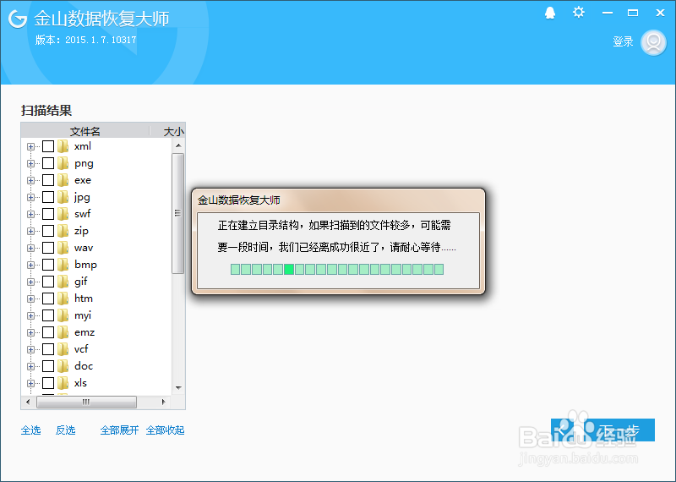Check the xls folder checkbox
The height and width of the screenshot is (482, 676).
click(x=48, y=383)
